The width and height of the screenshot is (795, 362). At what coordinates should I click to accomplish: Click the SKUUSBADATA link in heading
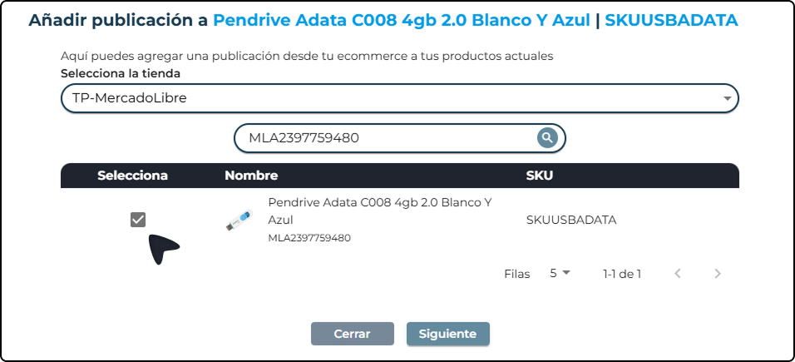tap(670, 20)
